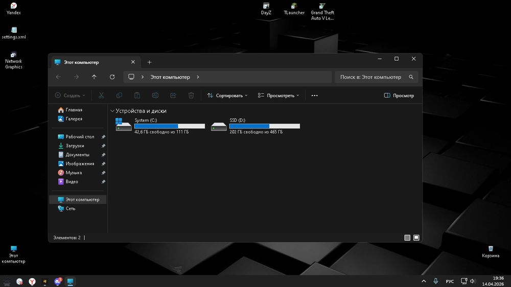This screenshot has width=511, height=287.
Task: Click the Delete trash bin icon
Action: point(191,95)
